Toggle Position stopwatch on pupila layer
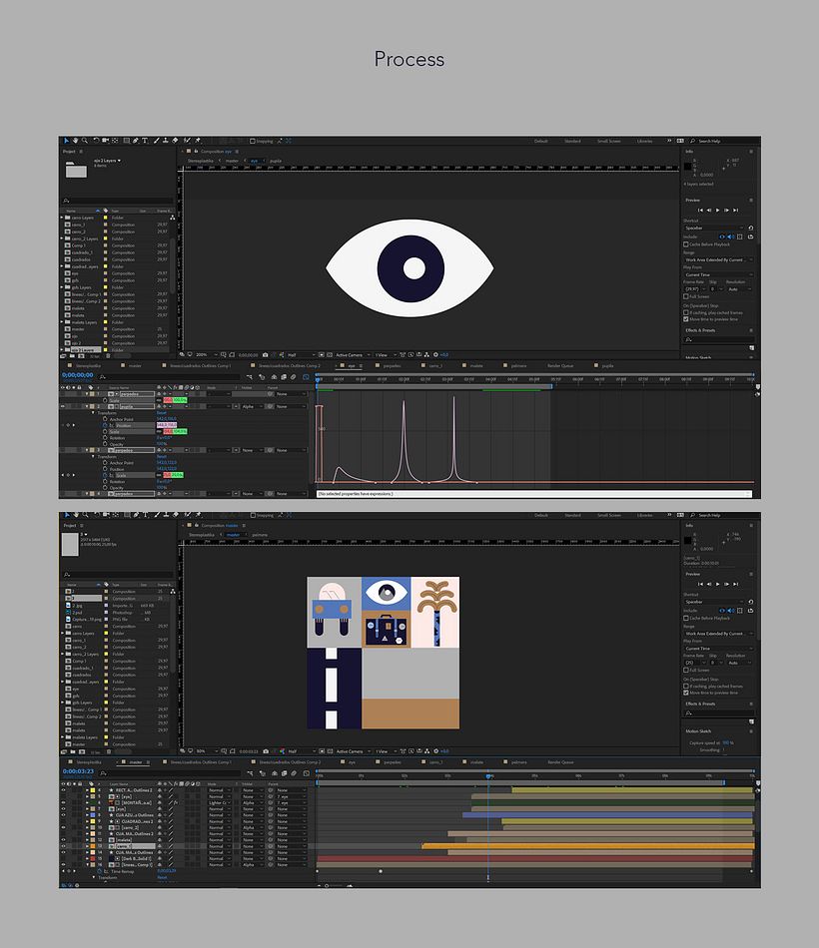 105,426
